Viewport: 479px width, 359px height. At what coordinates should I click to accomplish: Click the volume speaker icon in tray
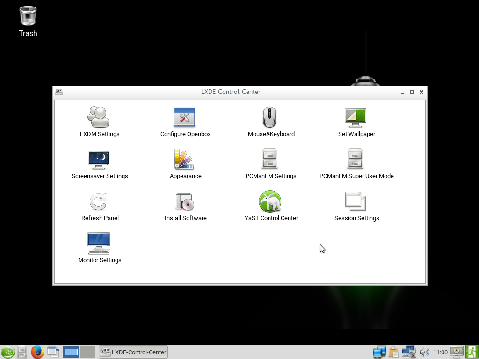point(424,352)
